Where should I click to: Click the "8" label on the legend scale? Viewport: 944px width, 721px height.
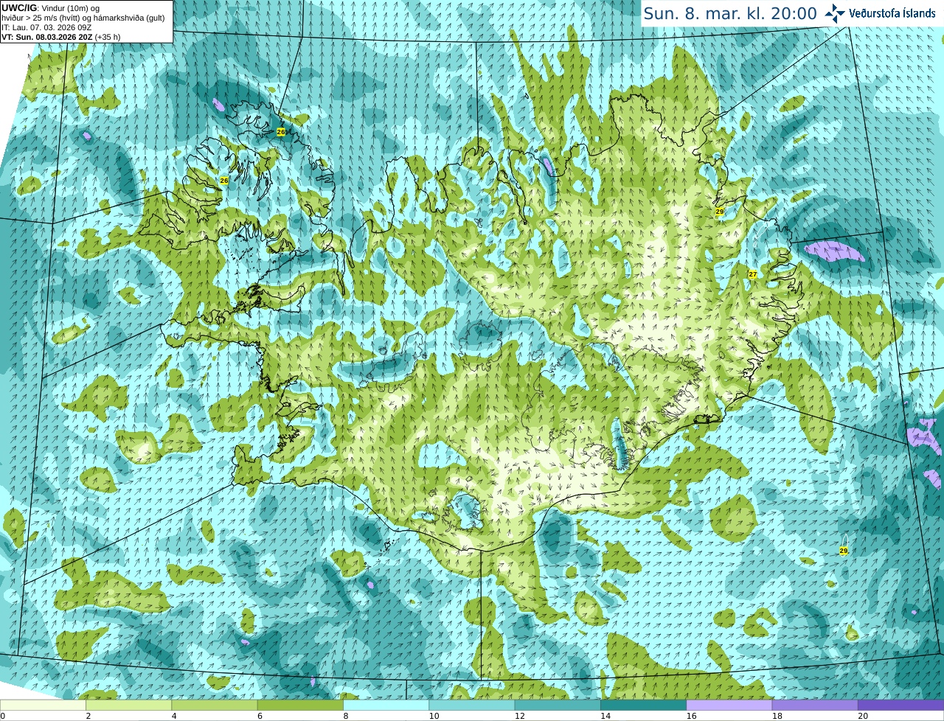click(x=346, y=716)
